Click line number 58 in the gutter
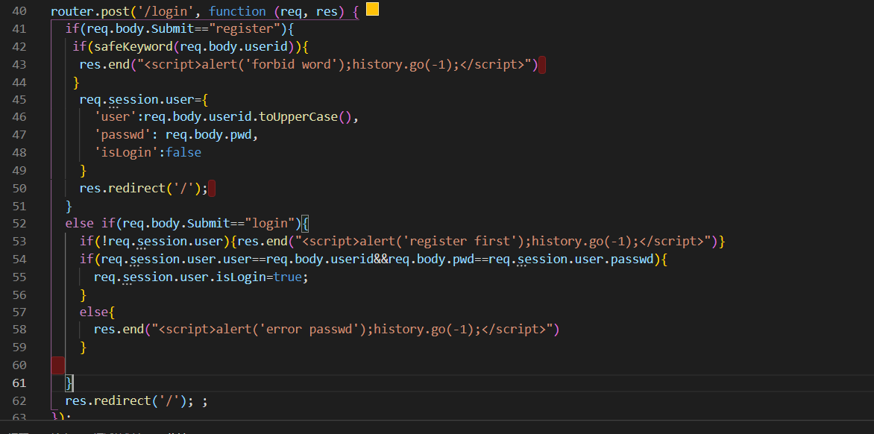The image size is (874, 434). click(x=19, y=330)
